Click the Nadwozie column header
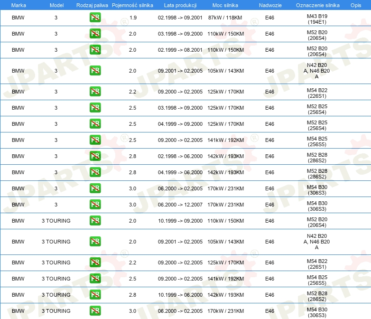 coord(269,5)
